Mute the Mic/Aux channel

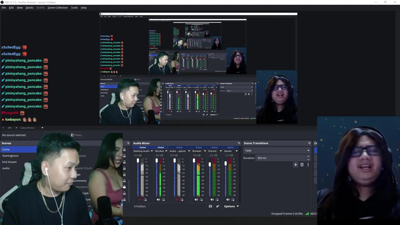tap(158, 200)
